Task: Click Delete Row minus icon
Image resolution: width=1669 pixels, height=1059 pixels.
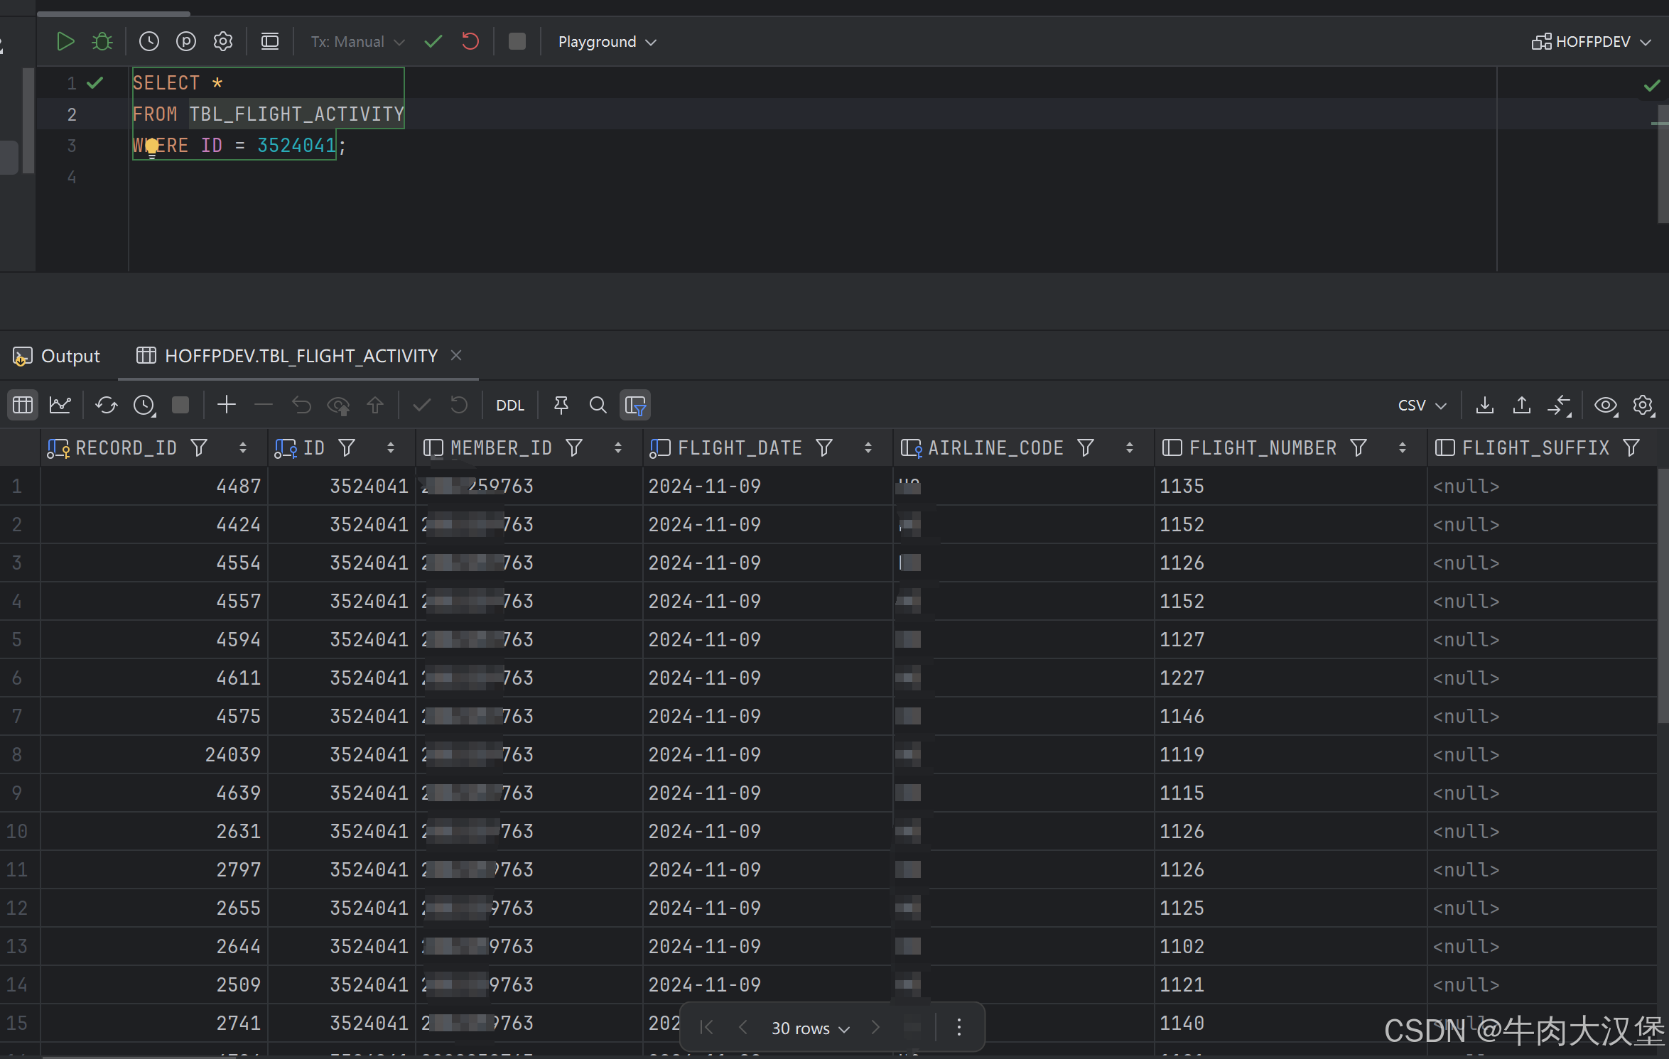Action: click(x=264, y=405)
